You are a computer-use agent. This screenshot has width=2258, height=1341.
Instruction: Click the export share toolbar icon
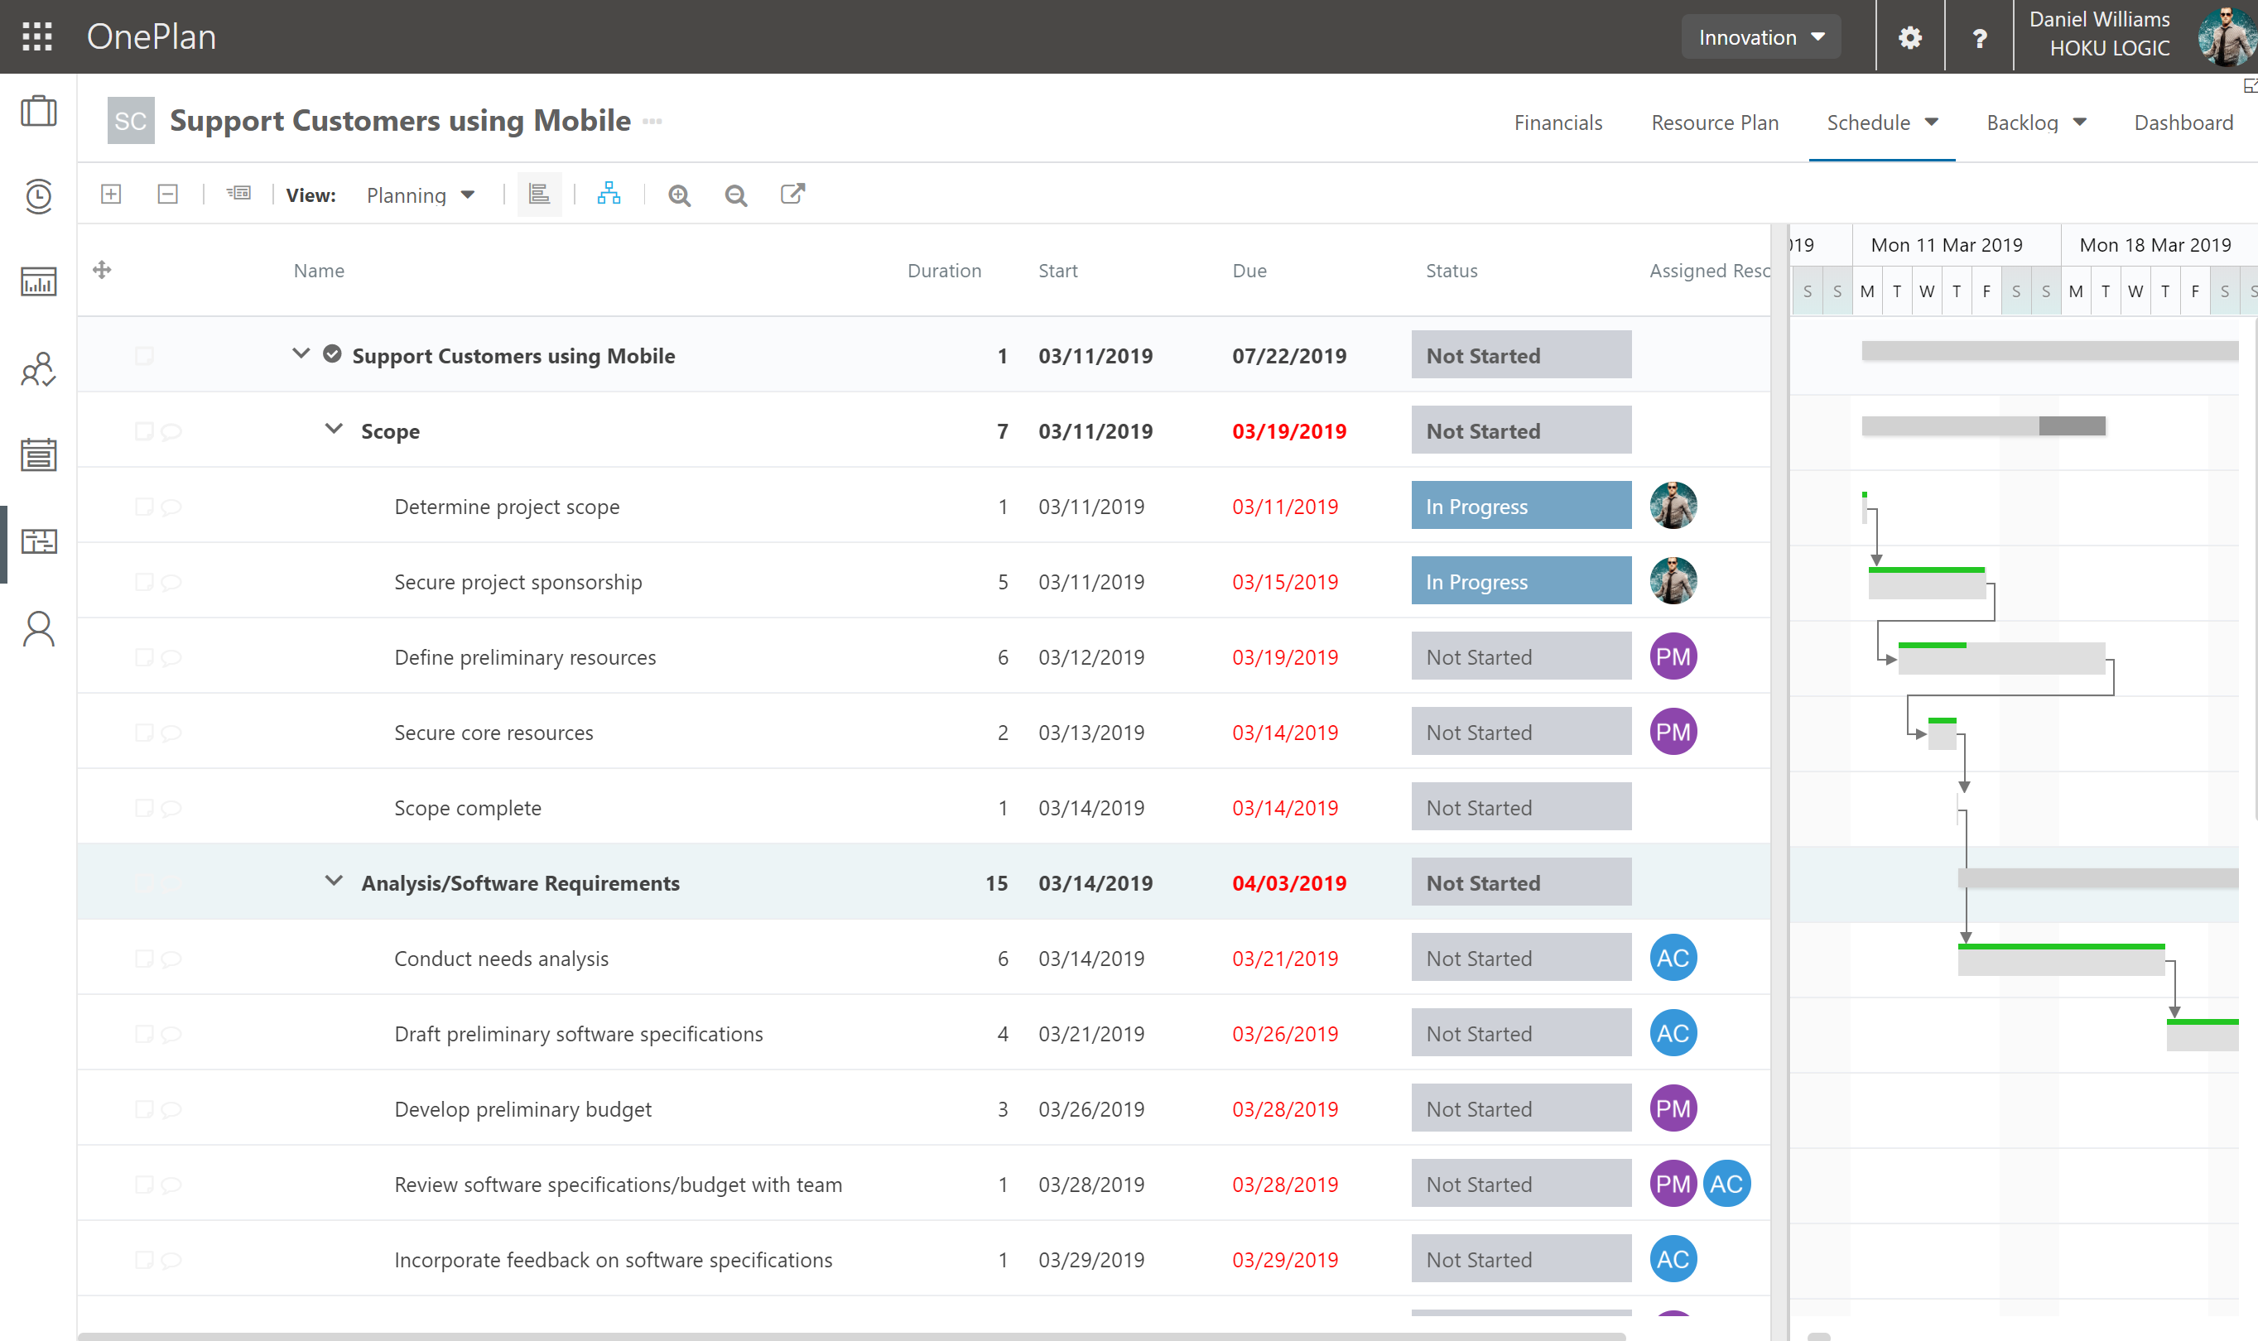[x=792, y=194]
